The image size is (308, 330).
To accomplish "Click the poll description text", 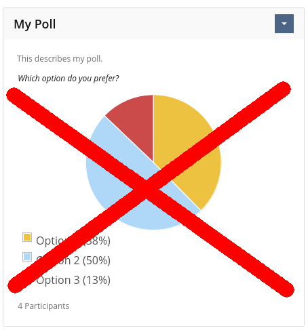I will [60, 59].
